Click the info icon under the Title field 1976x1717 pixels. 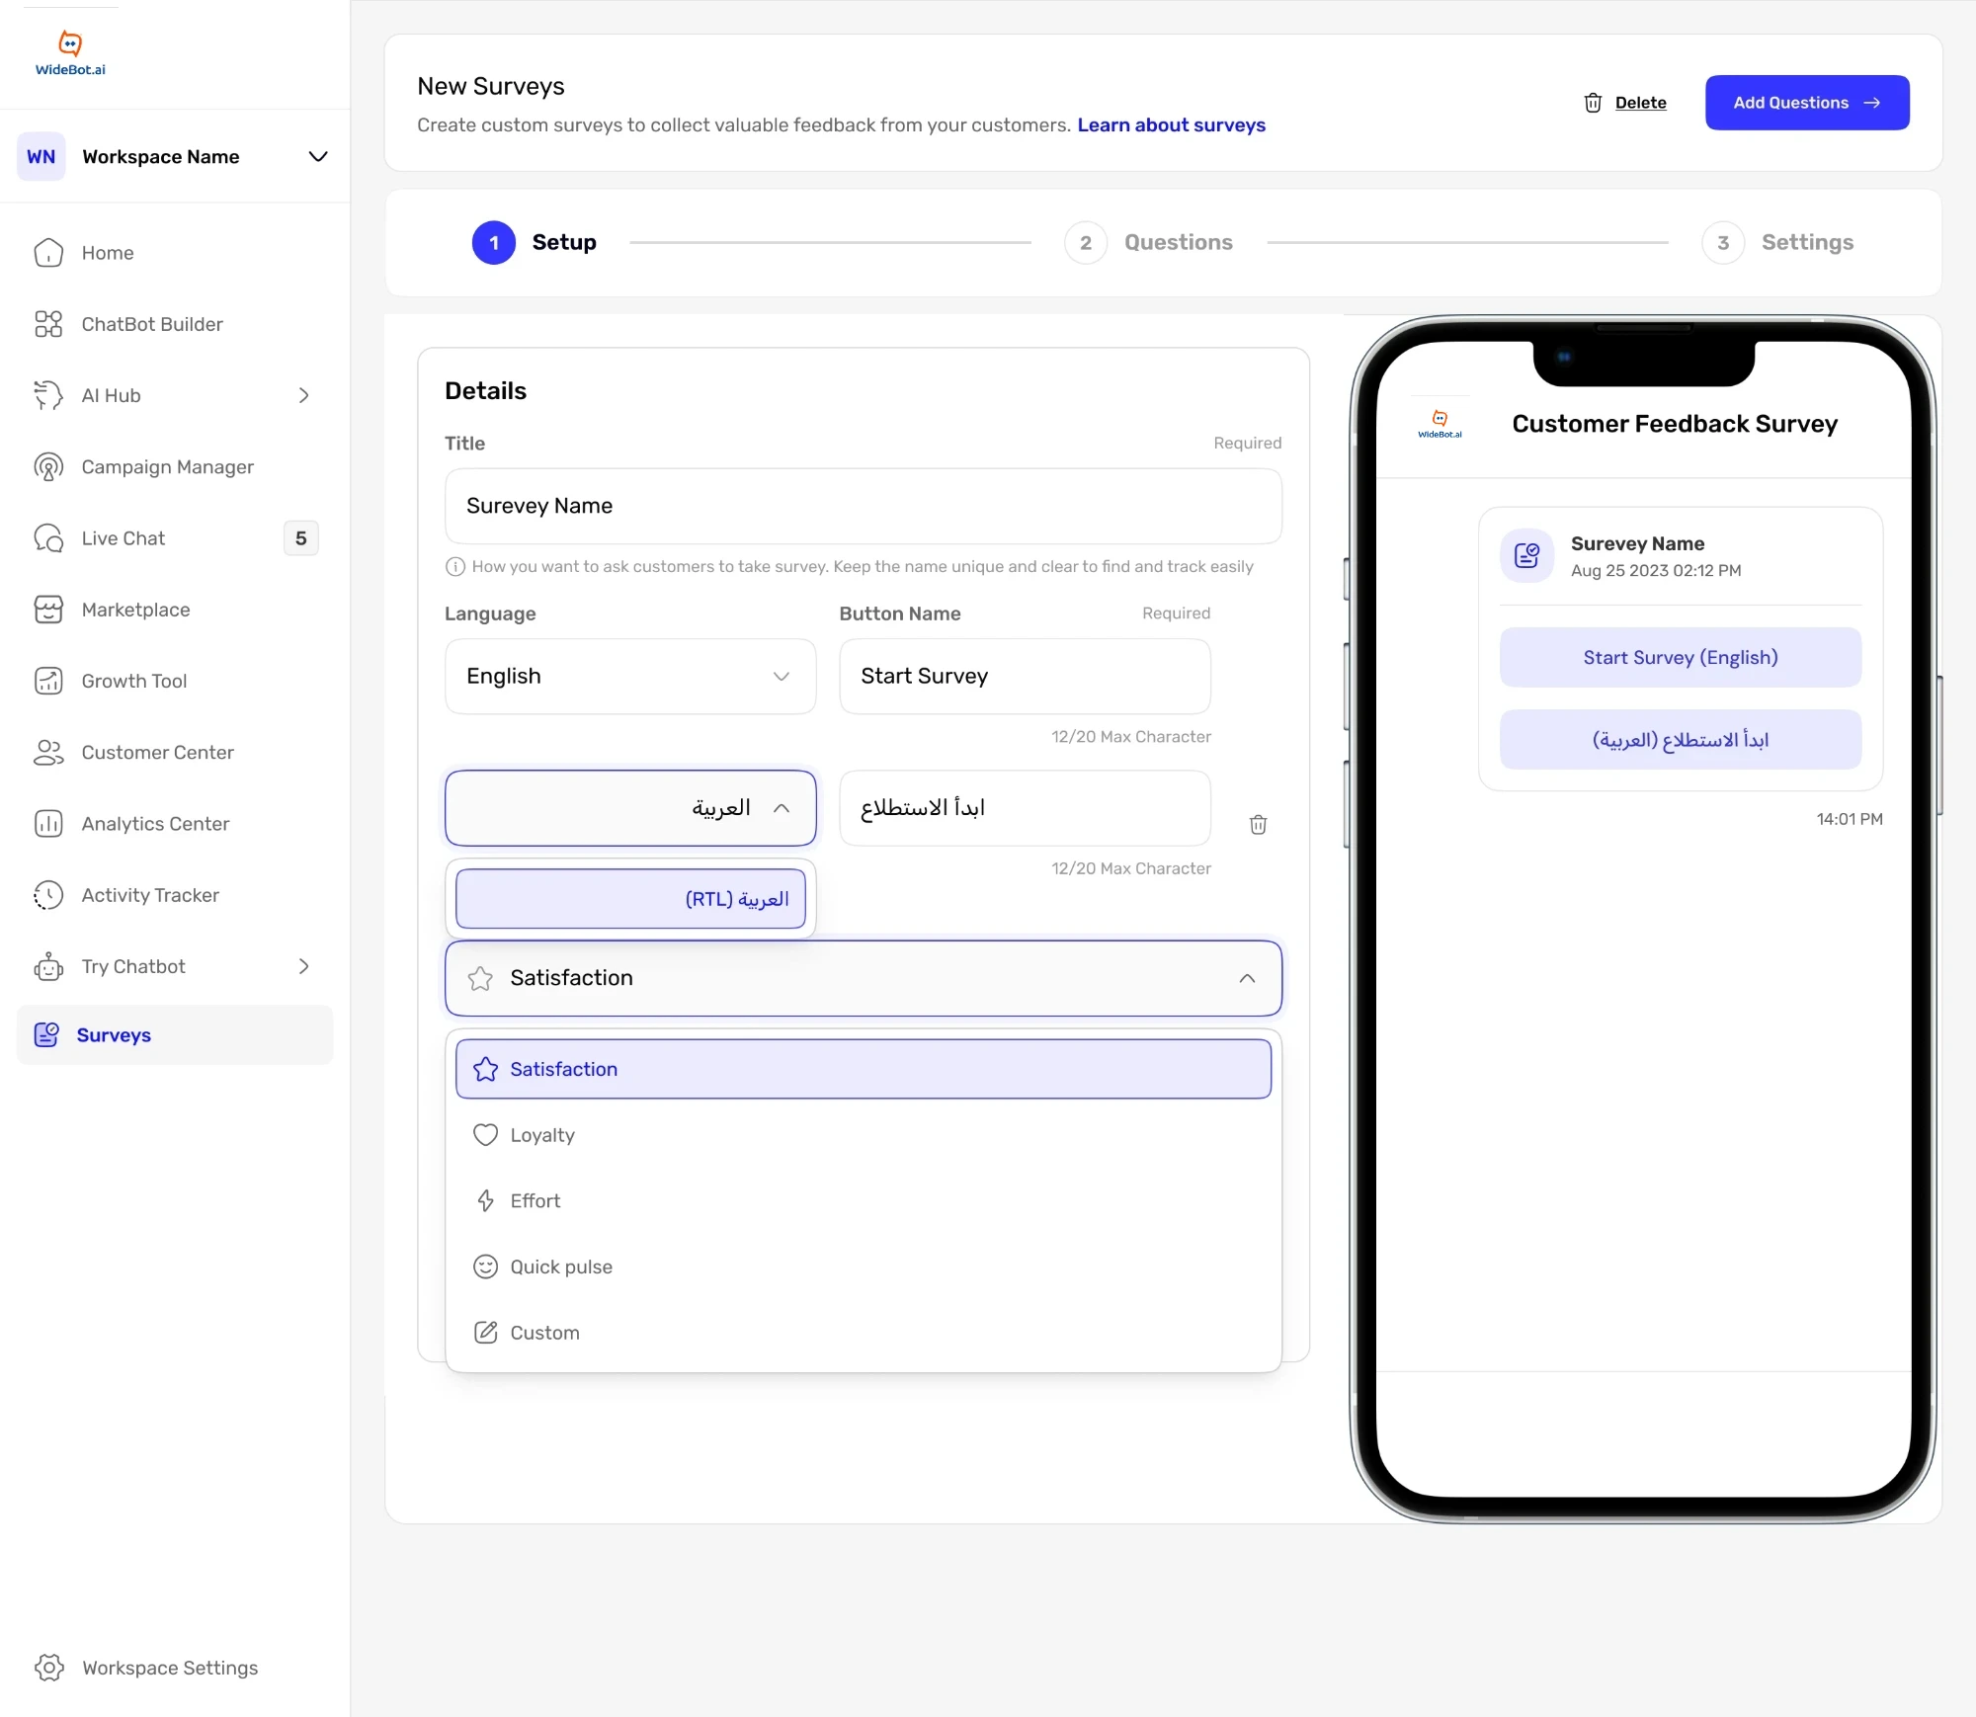[455, 566]
